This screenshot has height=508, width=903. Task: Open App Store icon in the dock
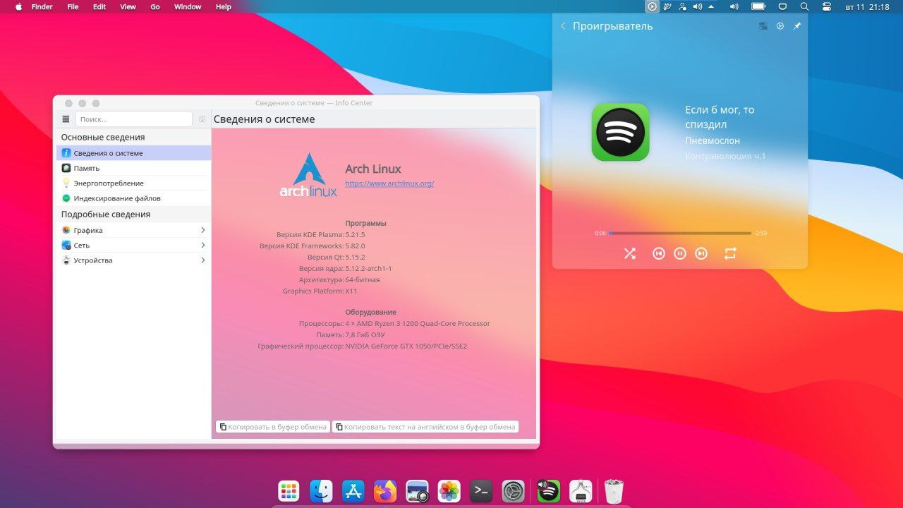[x=353, y=491]
